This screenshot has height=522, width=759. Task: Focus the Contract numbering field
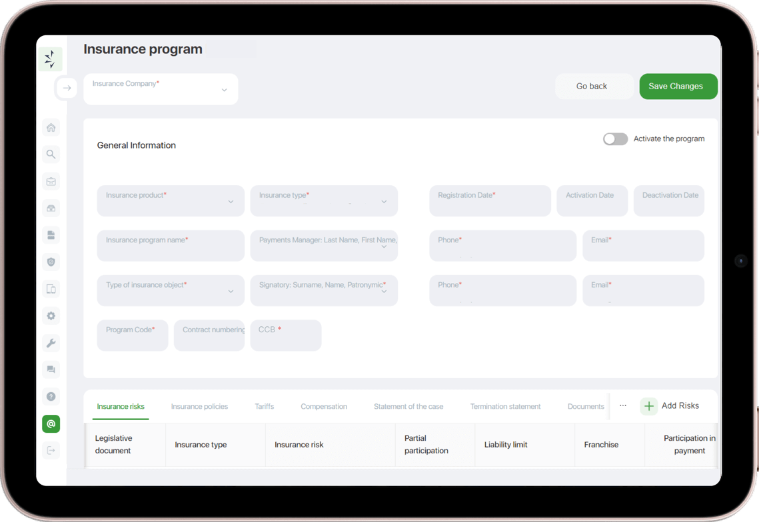pos(209,336)
